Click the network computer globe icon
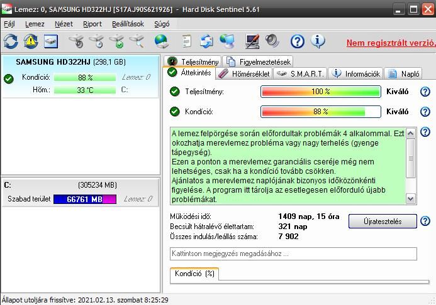 (227, 41)
